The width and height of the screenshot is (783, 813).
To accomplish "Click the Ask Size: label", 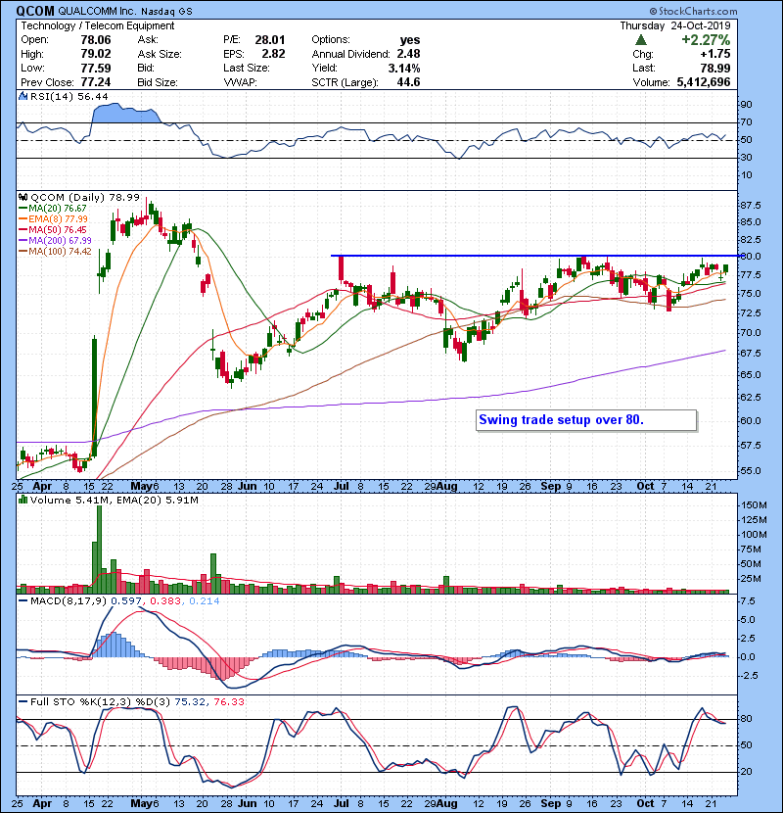I will (160, 54).
